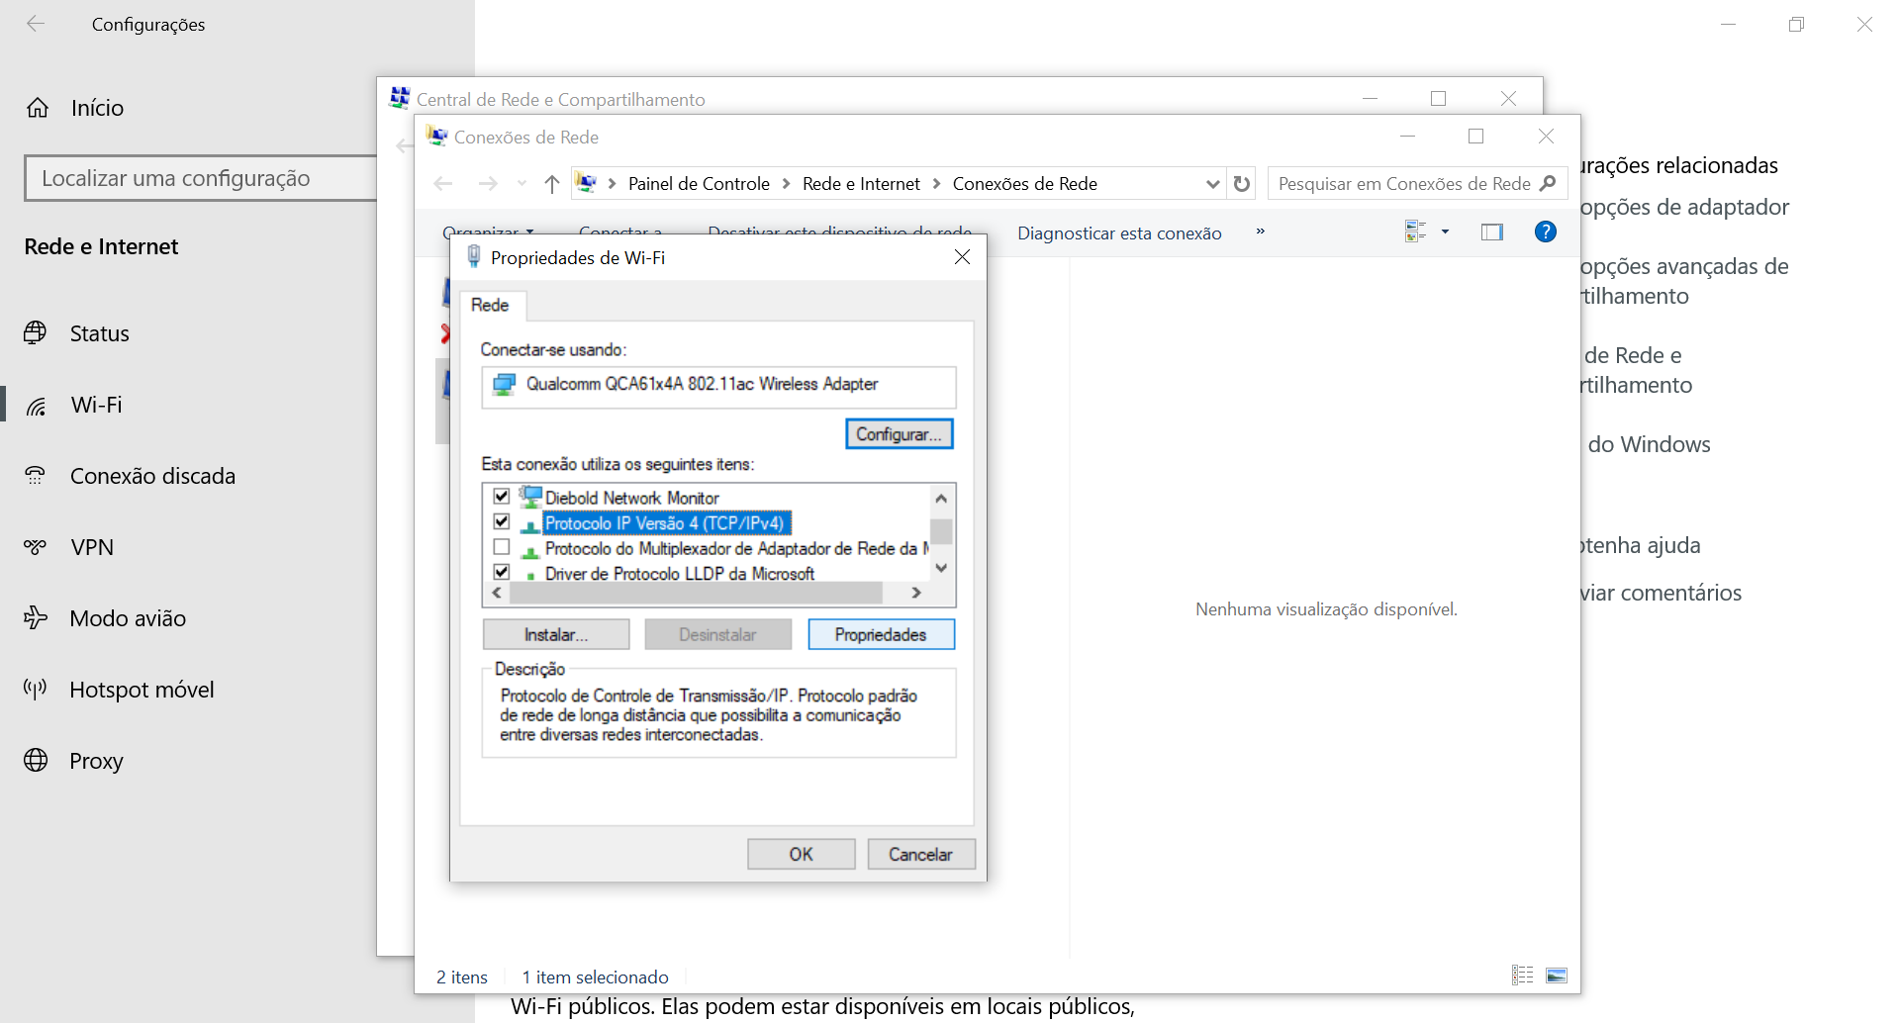The width and height of the screenshot is (1900, 1023).
Task: Click the Instalar... button
Action: coord(556,634)
